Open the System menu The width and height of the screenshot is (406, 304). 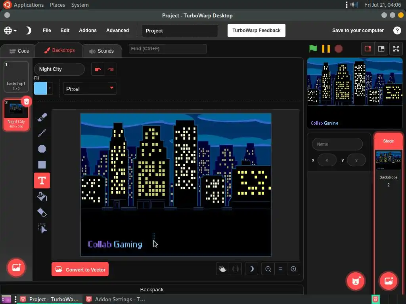tap(80, 5)
